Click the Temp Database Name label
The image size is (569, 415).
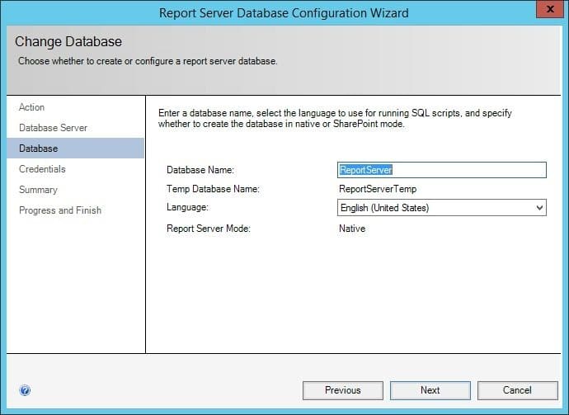[x=213, y=189]
